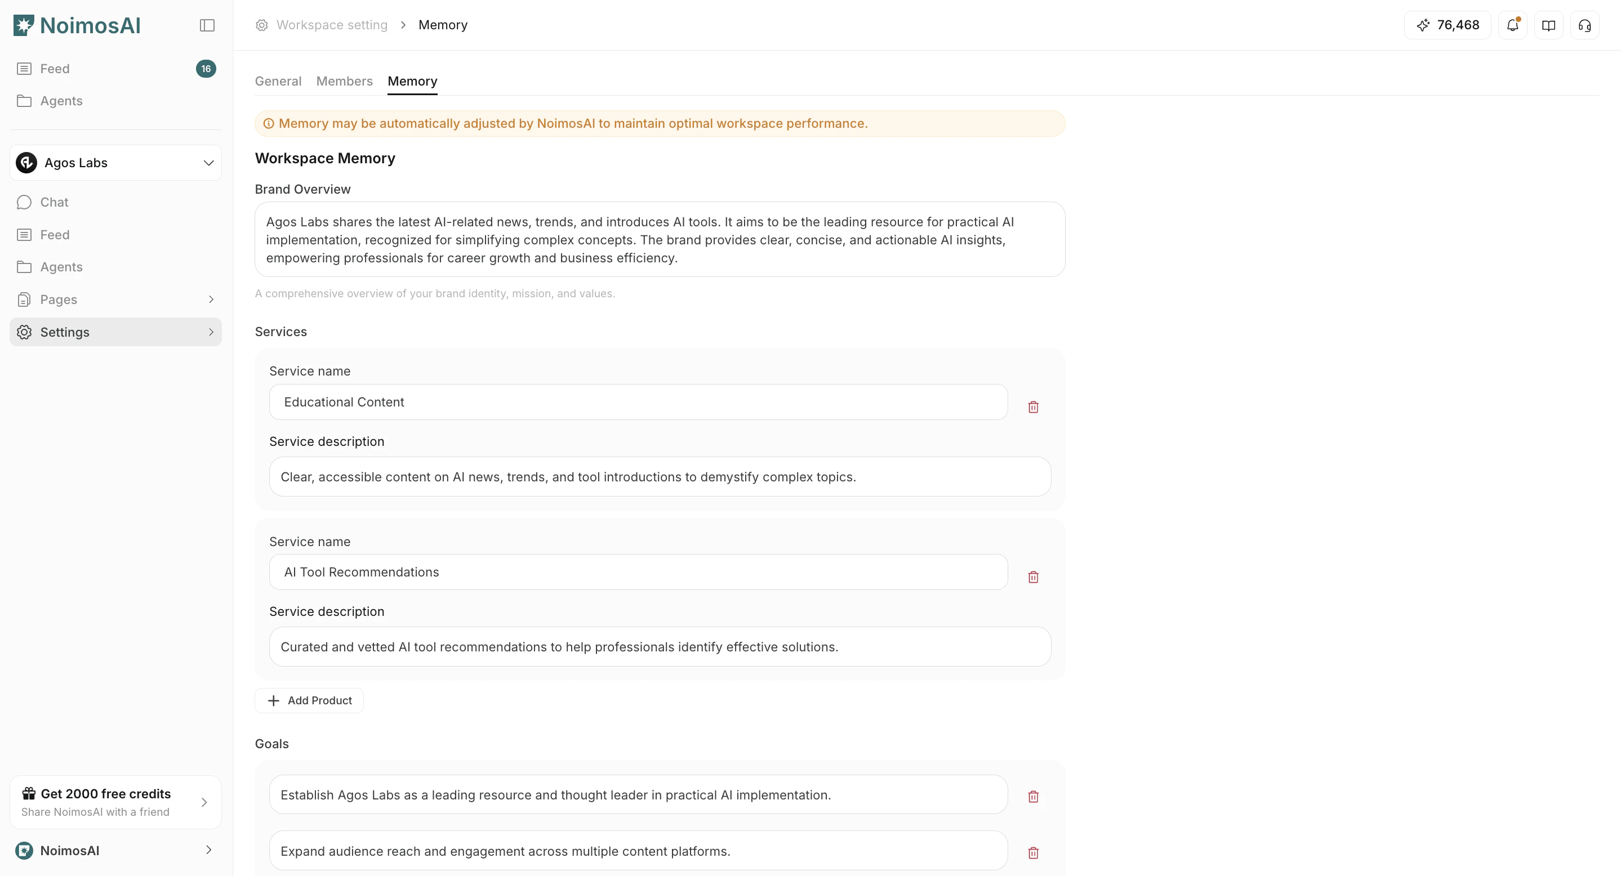Image resolution: width=1621 pixels, height=876 pixels.
Task: Click the sparkle credits icon
Action: click(x=1423, y=25)
